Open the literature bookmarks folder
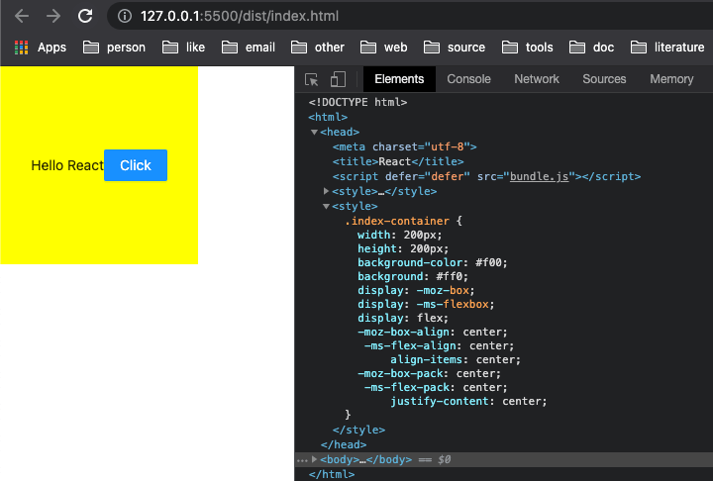The height and width of the screenshot is (481, 713). [667, 48]
